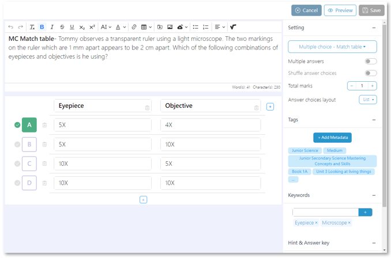Open the Multiple choice - Match table dropdown
This screenshot has height=258, width=391.
332,47
